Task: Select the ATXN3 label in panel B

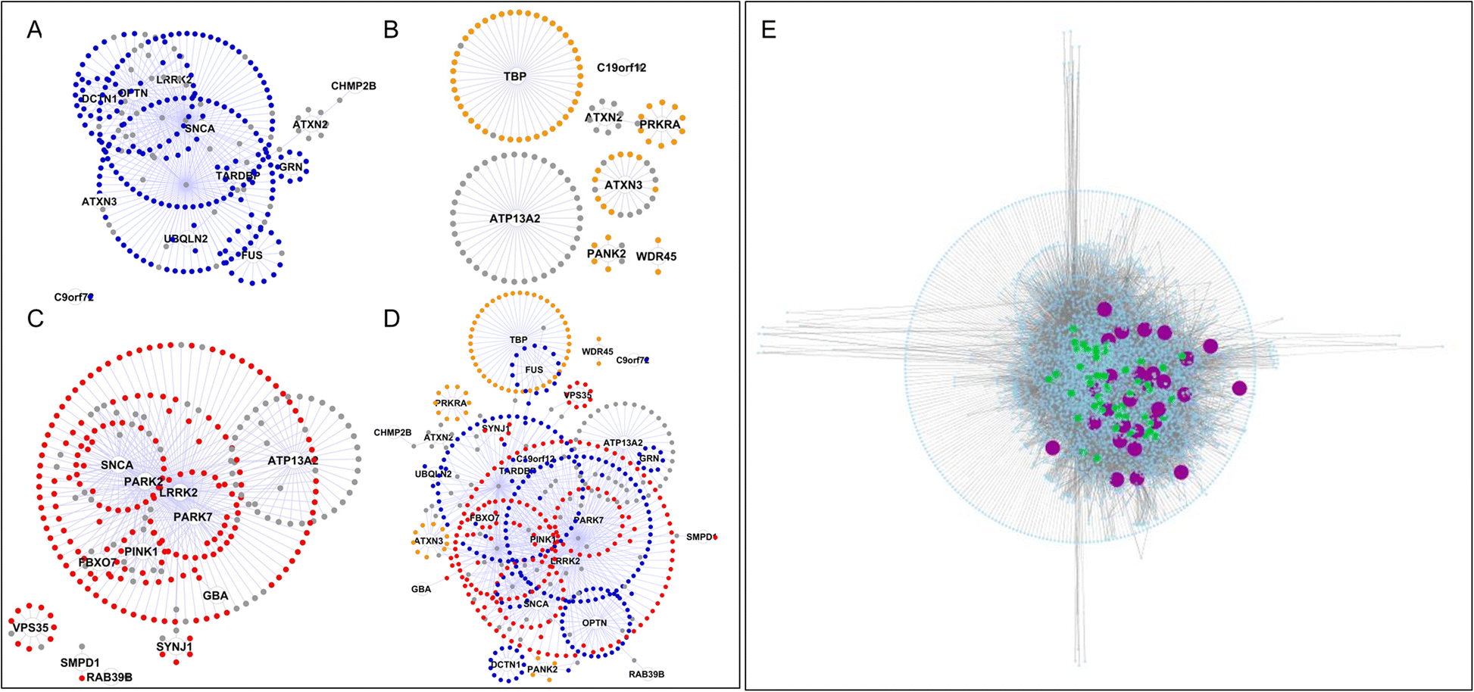Action: pos(623,185)
